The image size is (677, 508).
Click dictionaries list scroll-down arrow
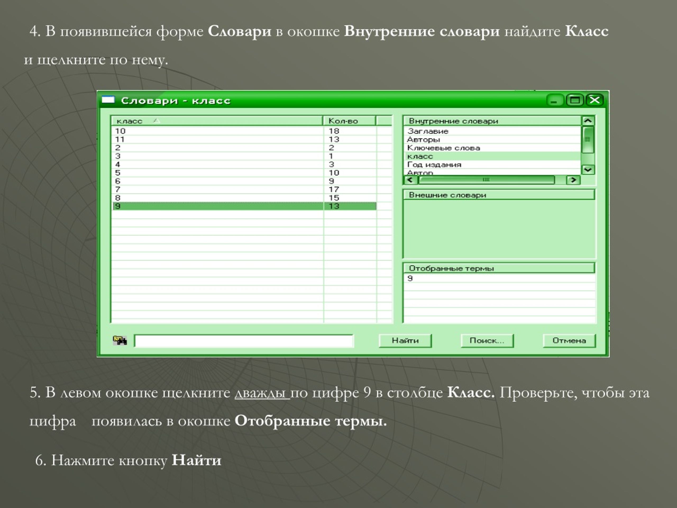588,169
